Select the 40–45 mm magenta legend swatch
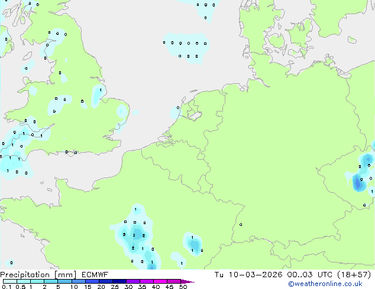Screen dimensions: 375x289 pyautogui.click(x=160, y=281)
